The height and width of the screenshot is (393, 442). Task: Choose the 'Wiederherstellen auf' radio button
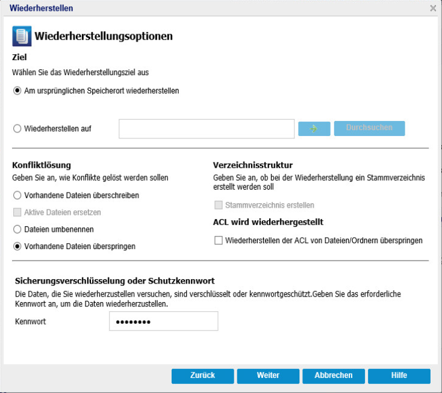point(17,128)
